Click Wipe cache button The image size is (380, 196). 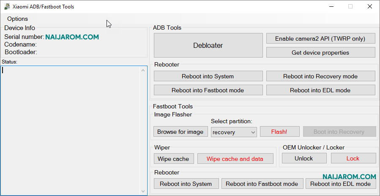(174, 159)
